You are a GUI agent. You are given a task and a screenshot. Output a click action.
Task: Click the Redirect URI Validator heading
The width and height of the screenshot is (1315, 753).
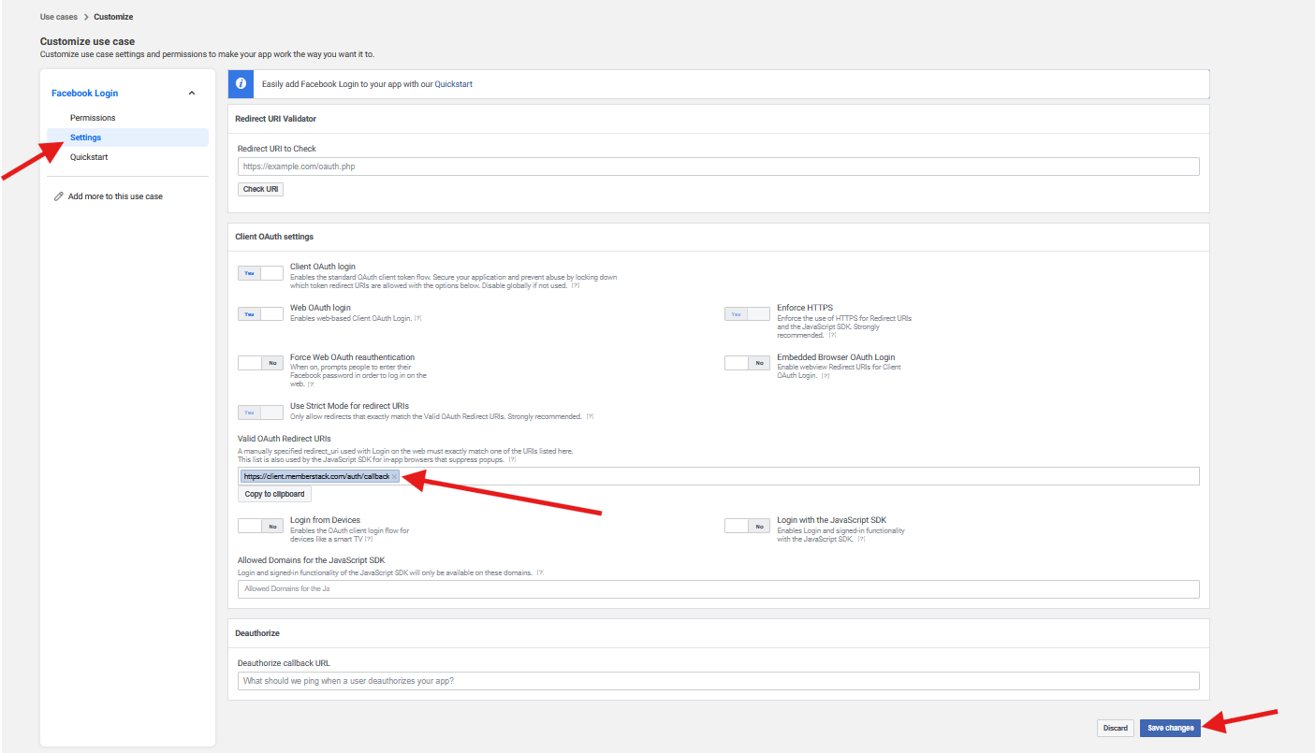(275, 119)
